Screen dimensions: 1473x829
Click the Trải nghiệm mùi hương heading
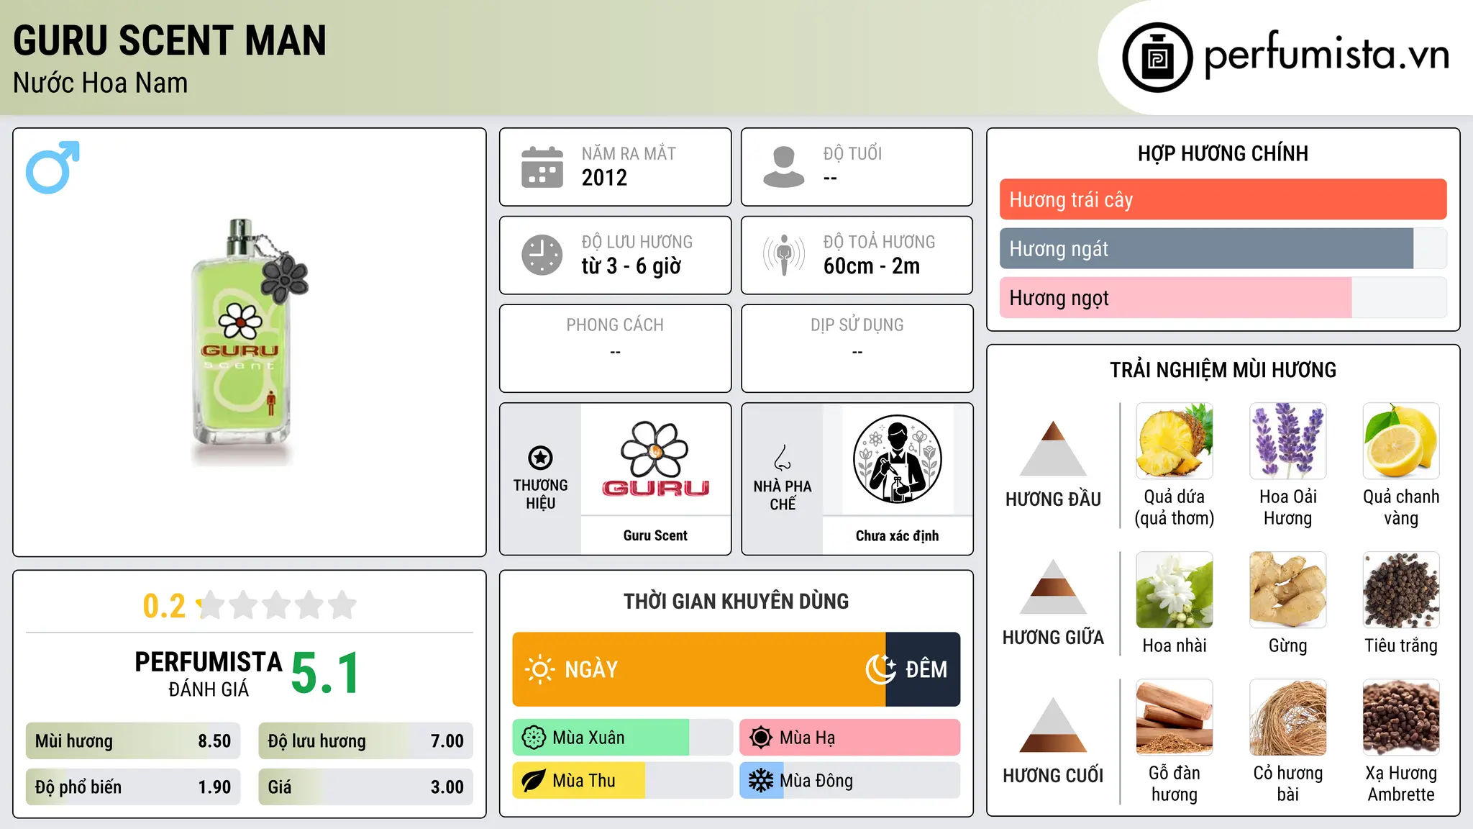[x=1223, y=370]
